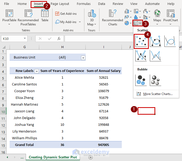Click inside the formula bar
Viewport: 182px width, 161px height.
click(99, 39)
